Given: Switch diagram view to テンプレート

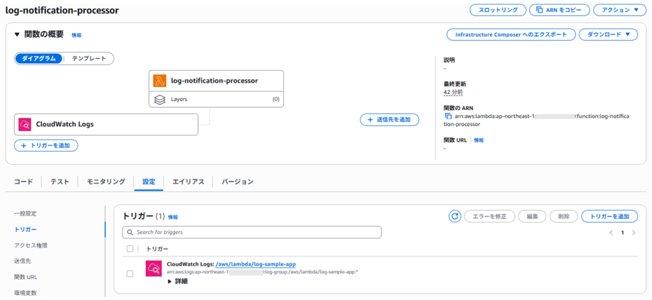Looking at the screenshot, I should pyautogui.click(x=89, y=58).
